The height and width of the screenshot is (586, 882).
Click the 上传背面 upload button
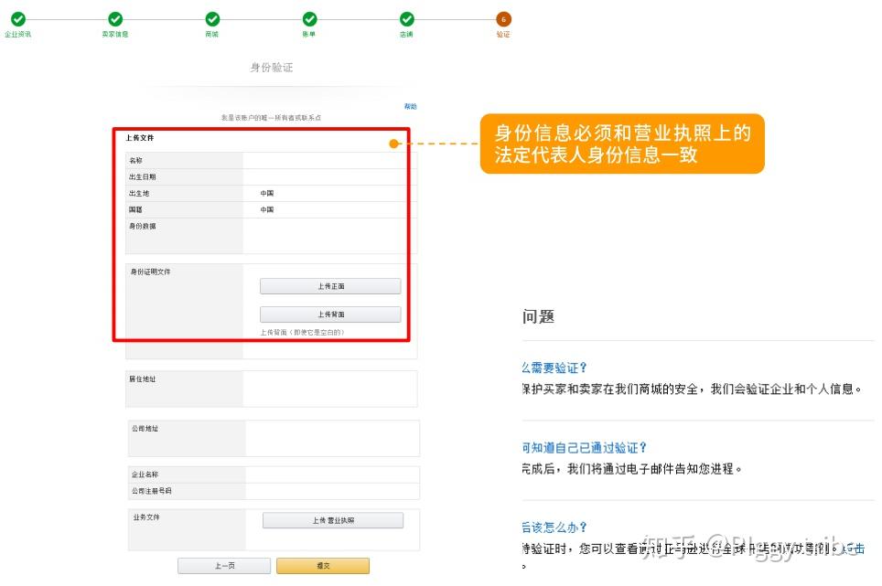pos(330,314)
